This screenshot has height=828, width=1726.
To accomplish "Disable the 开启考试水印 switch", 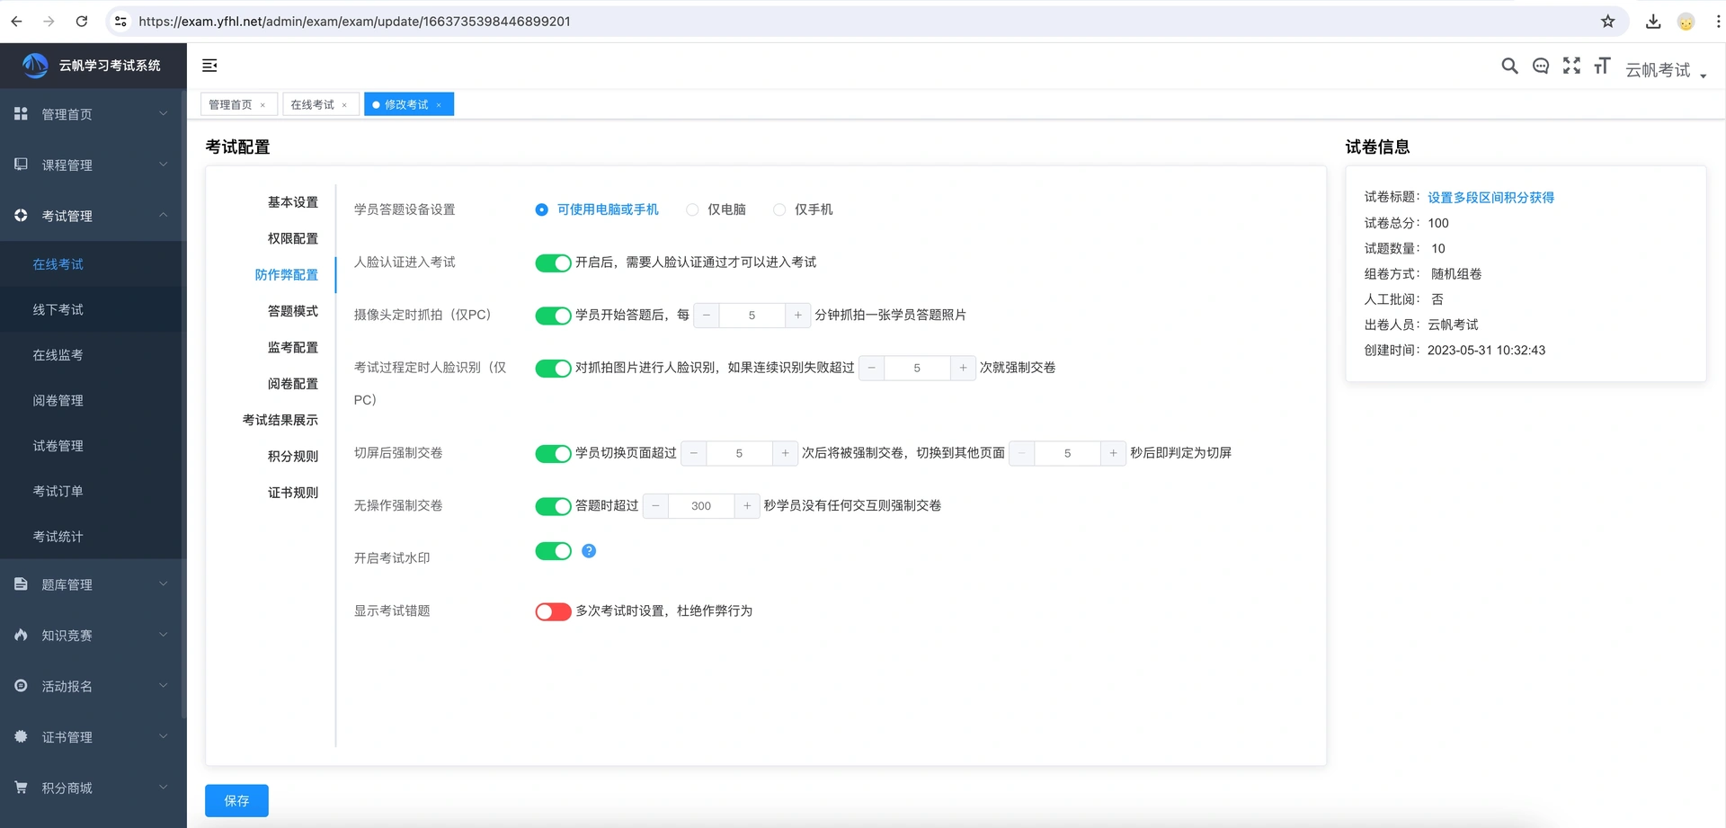I will [x=553, y=551].
